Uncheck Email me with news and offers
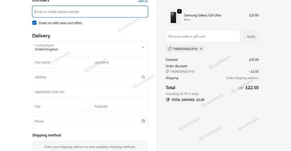This screenshot has width=291, height=151. pyautogui.click(x=34, y=23)
